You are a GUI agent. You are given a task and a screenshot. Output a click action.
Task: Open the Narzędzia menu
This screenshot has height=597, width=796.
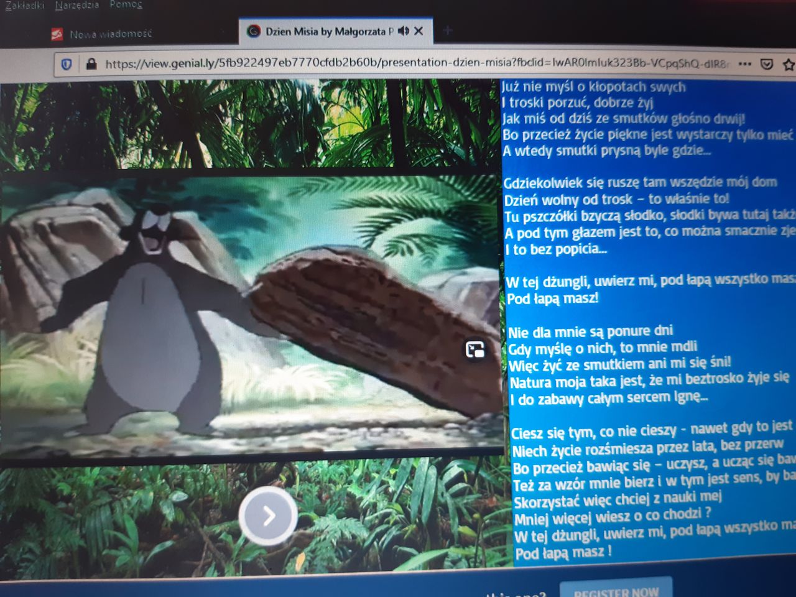pos(76,5)
